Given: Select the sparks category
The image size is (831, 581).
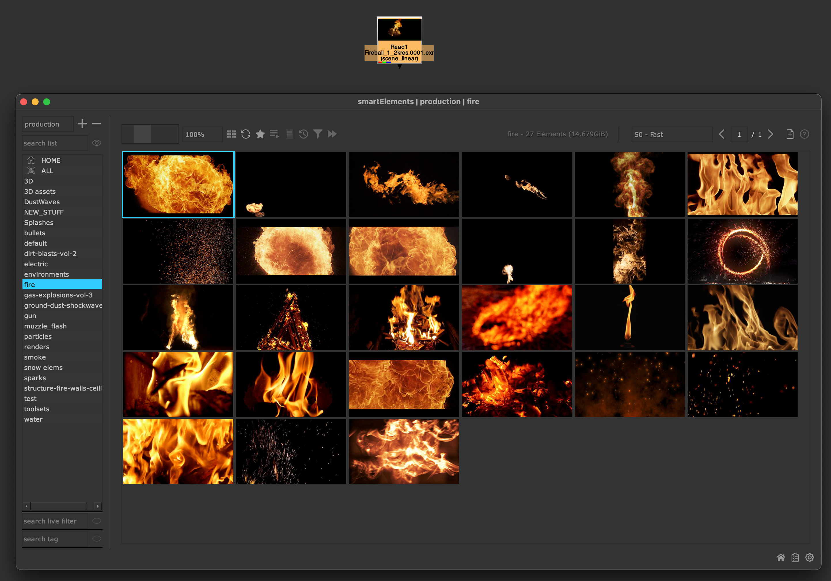Looking at the screenshot, I should coord(35,378).
